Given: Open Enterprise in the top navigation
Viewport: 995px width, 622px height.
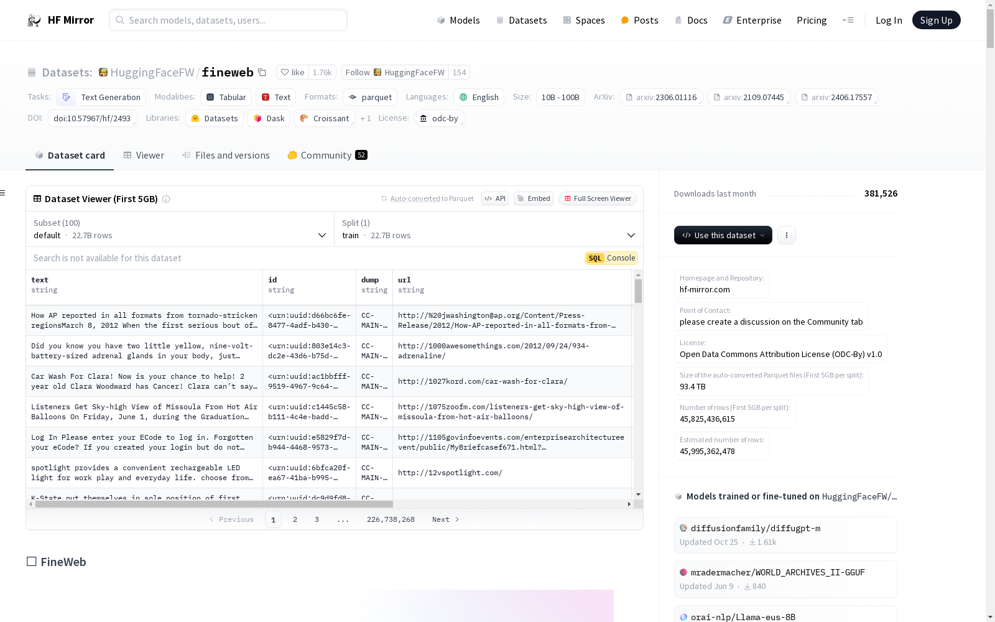Looking at the screenshot, I should [752, 21].
